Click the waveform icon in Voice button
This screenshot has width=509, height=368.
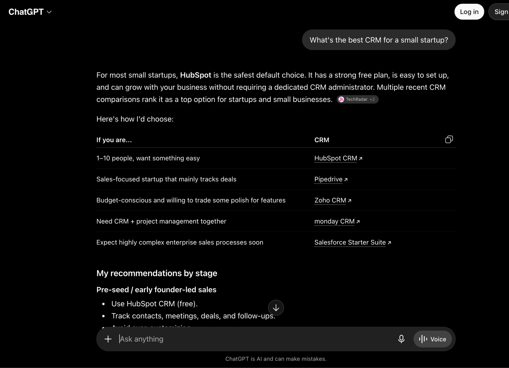(x=423, y=339)
